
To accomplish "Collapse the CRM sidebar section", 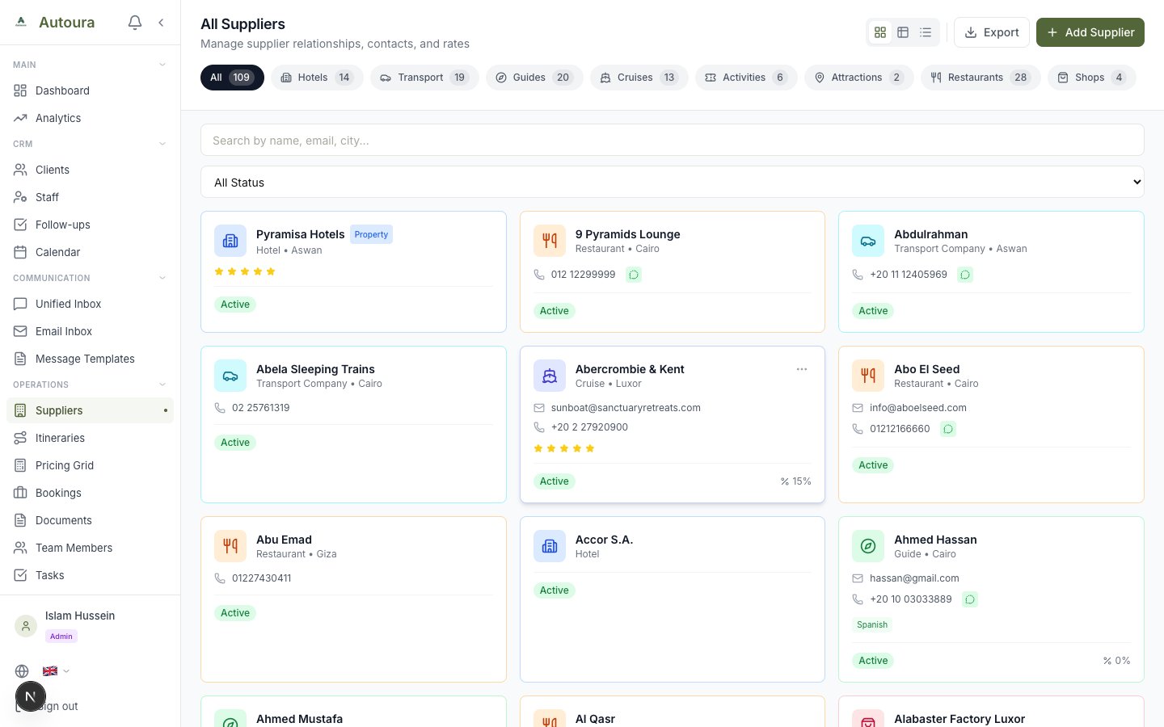I will tap(162, 144).
